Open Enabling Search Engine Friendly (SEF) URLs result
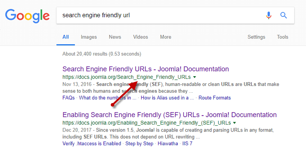Image resolution: width=306 pixels, height=152 pixels. [x=170, y=115]
